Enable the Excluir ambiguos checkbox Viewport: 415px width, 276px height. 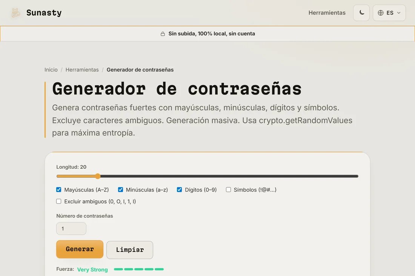[x=59, y=201]
